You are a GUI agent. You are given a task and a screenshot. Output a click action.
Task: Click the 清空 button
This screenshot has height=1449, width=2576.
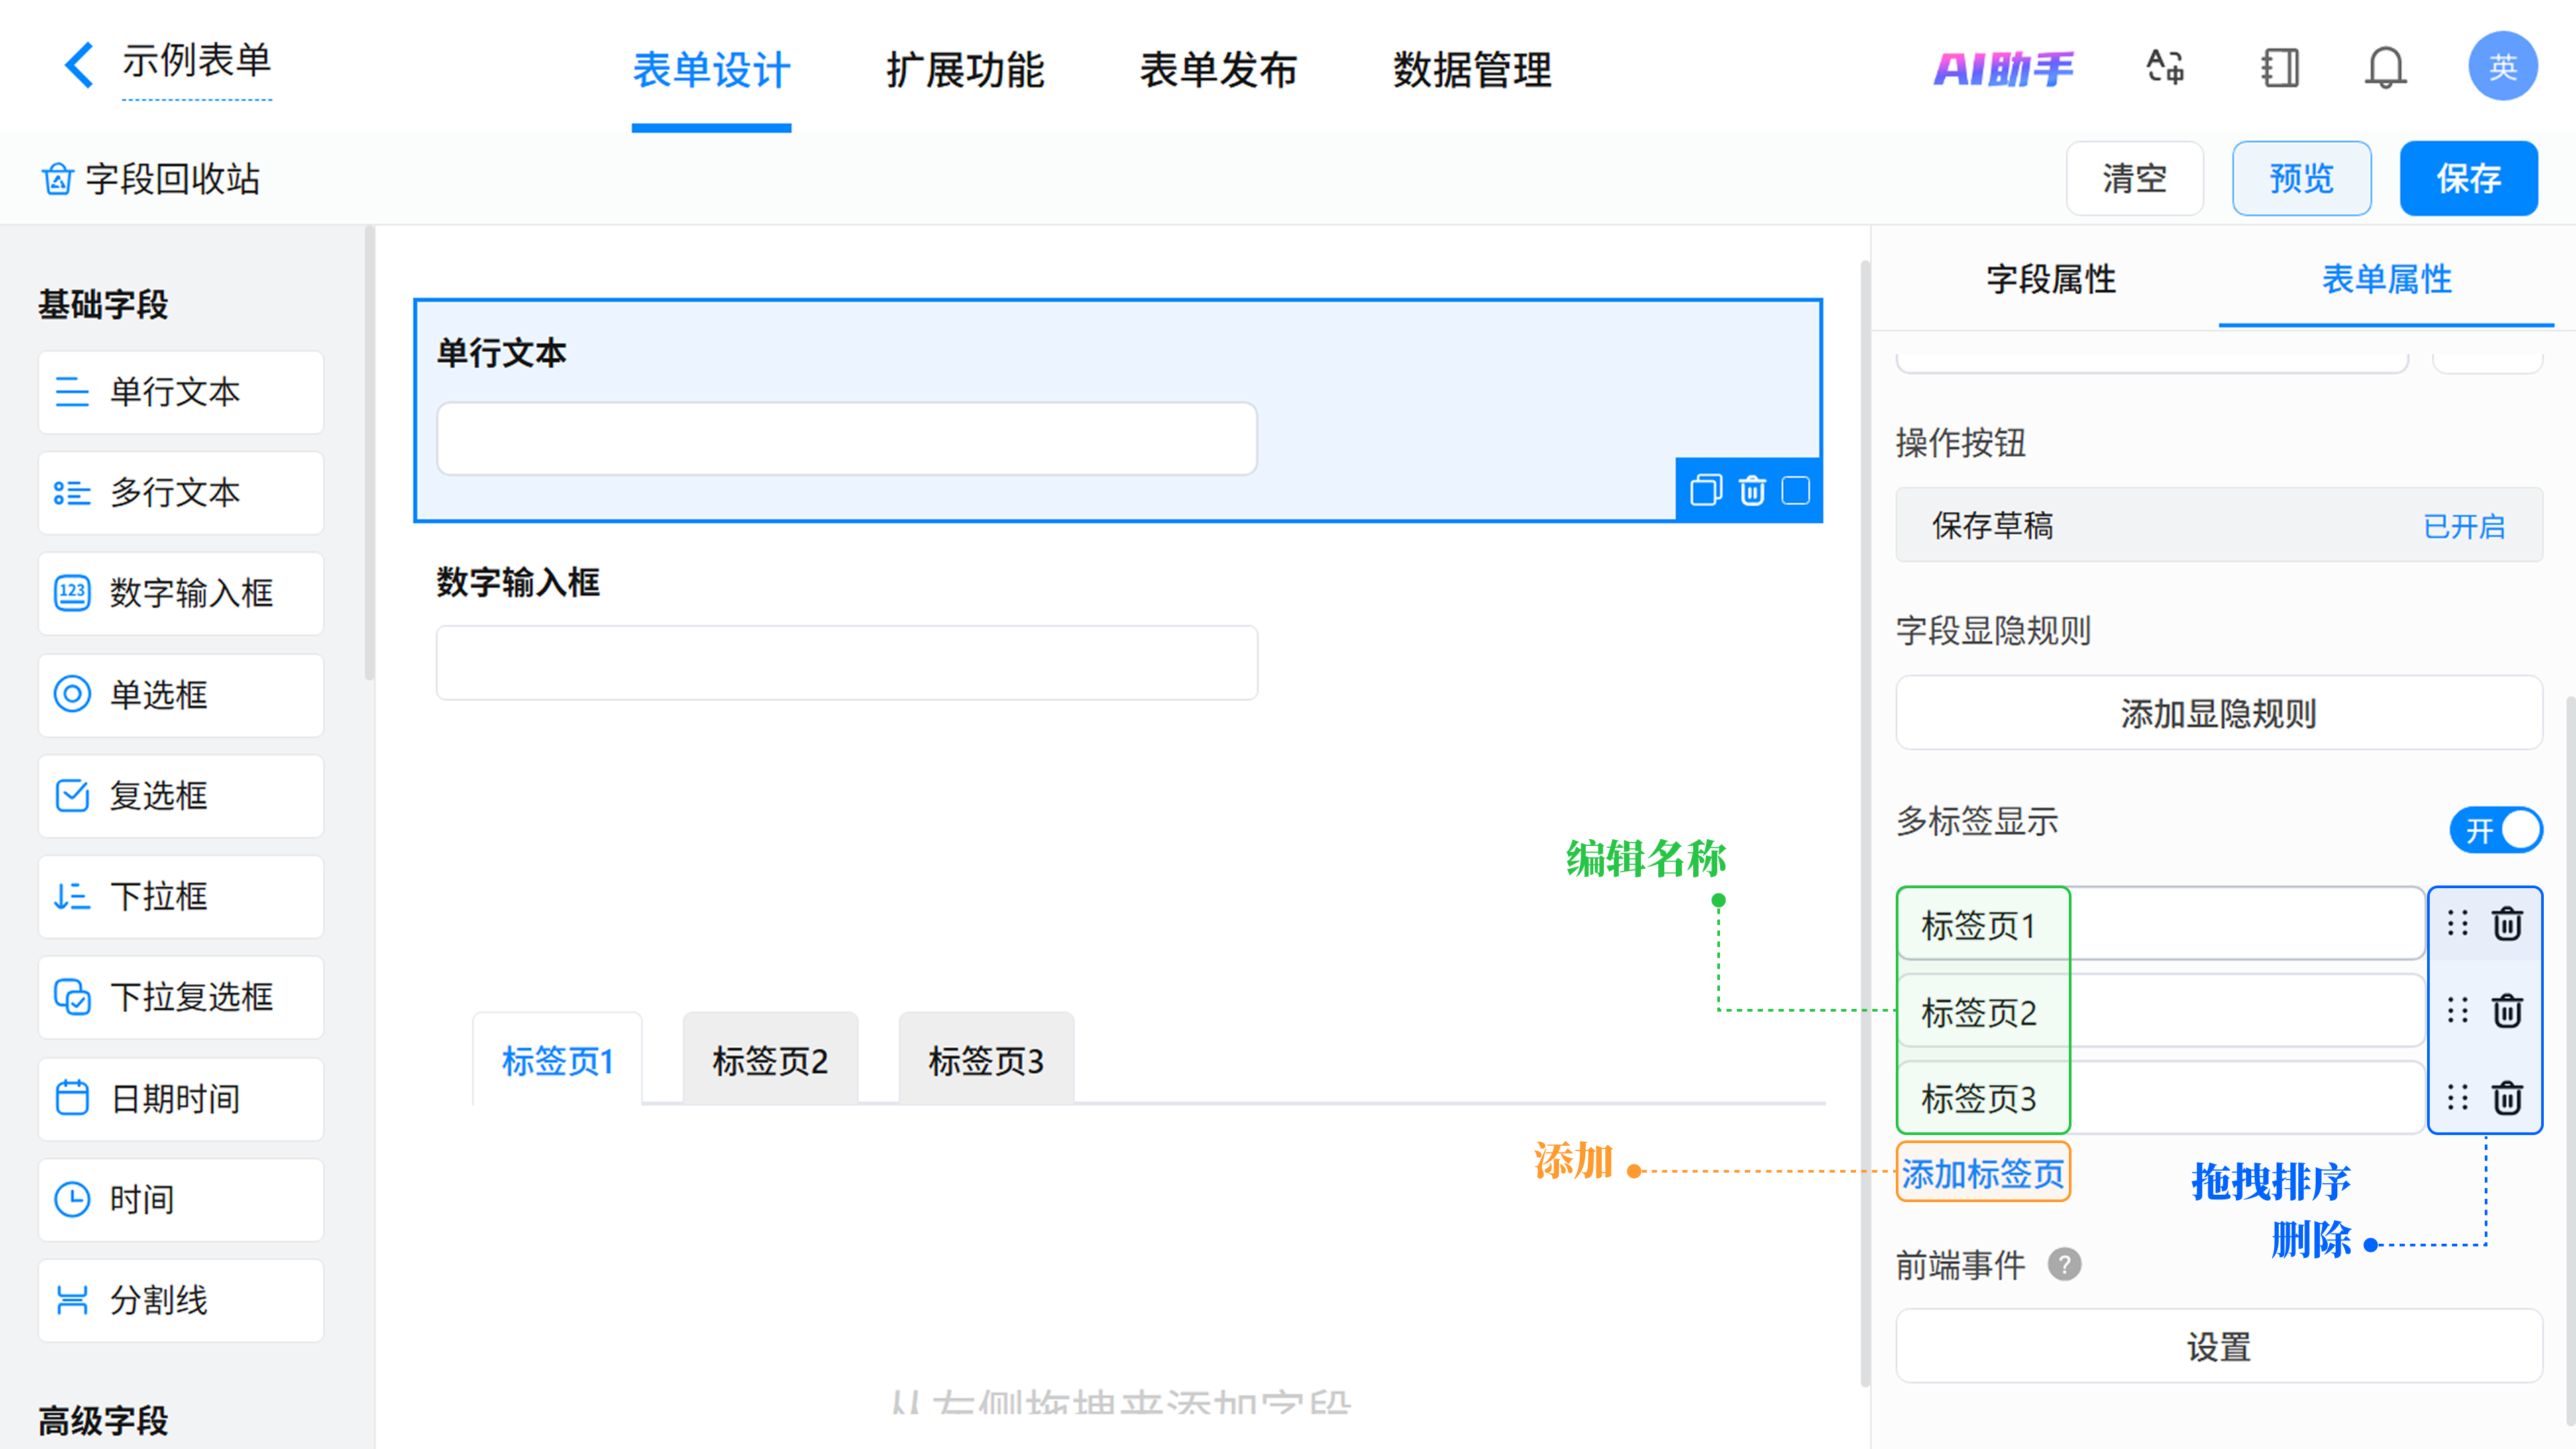[x=2134, y=178]
